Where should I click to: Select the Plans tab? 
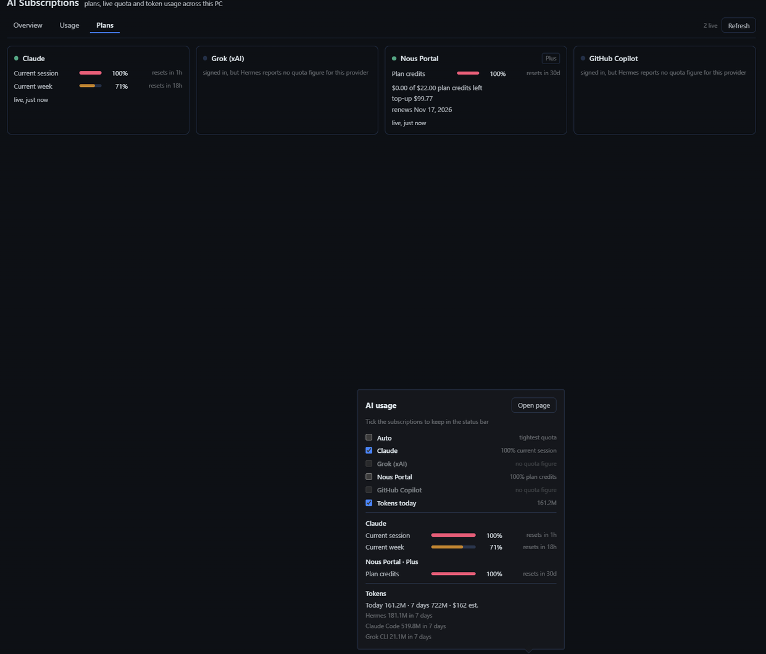click(105, 25)
